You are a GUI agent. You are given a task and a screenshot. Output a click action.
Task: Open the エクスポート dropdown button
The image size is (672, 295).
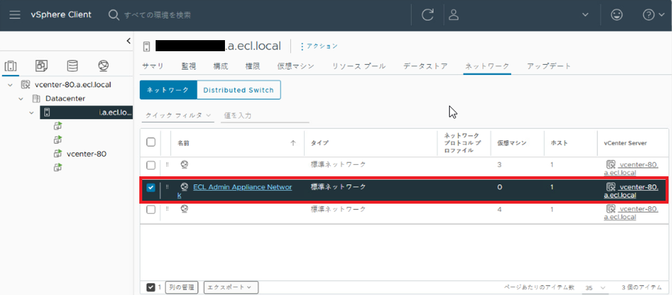click(231, 287)
